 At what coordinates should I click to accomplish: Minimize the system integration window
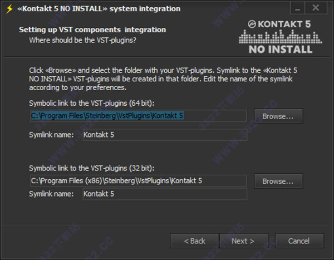tap(298, 8)
